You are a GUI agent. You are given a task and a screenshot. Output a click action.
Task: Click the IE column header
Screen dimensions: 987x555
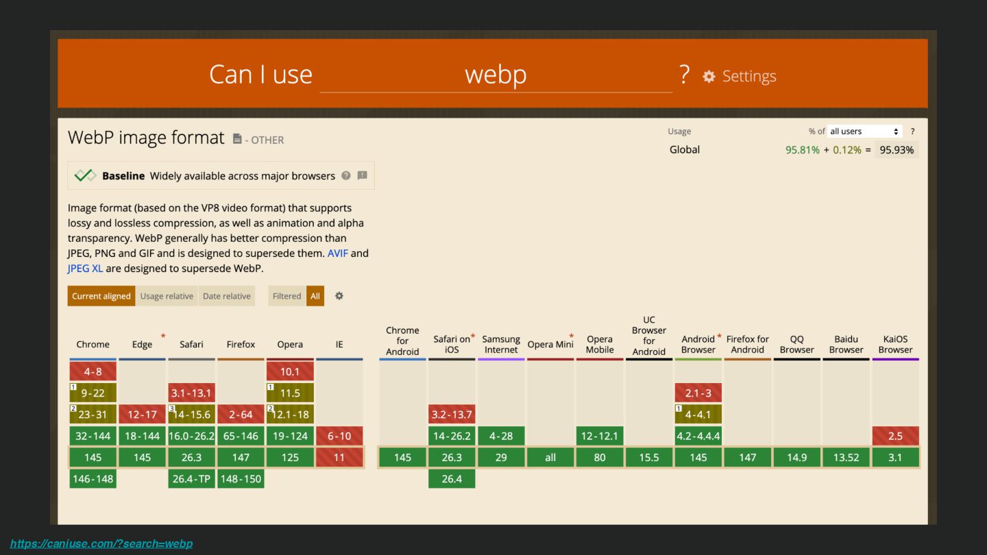point(339,344)
